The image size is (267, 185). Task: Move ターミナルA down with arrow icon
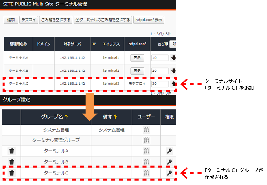coord(174,58)
